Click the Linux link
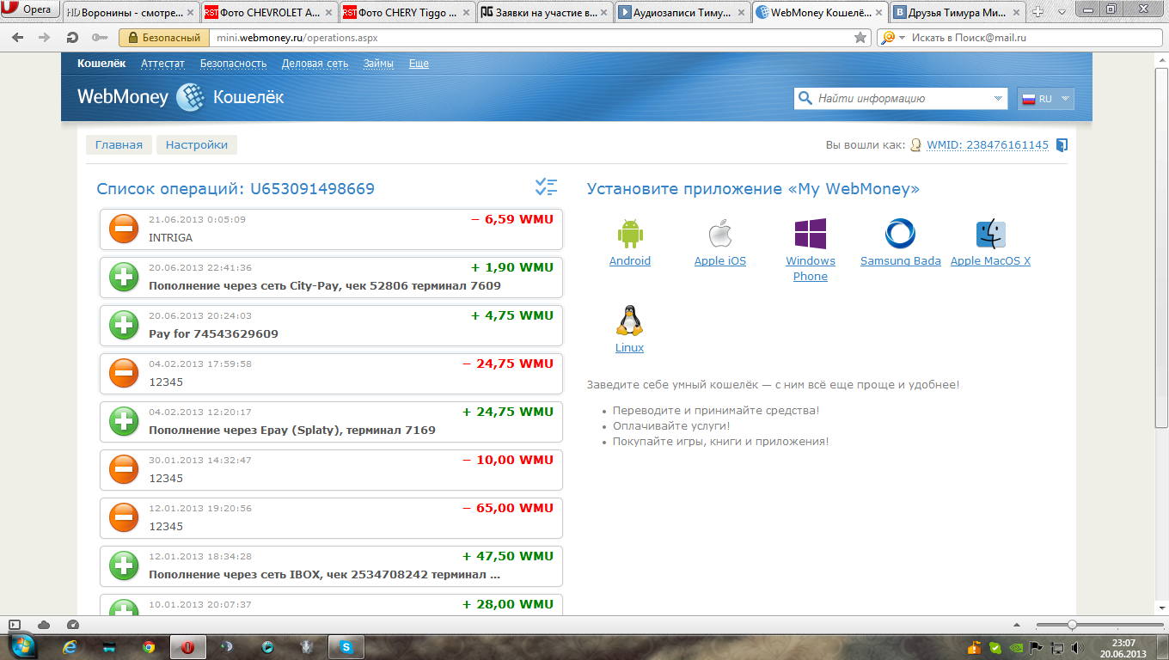This screenshot has height=660, width=1169. [629, 348]
